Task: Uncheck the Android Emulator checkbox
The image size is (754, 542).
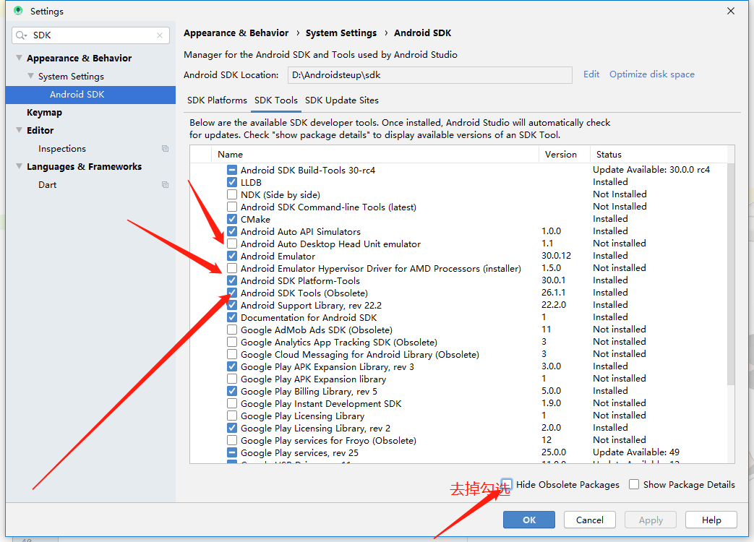Action: [x=232, y=256]
